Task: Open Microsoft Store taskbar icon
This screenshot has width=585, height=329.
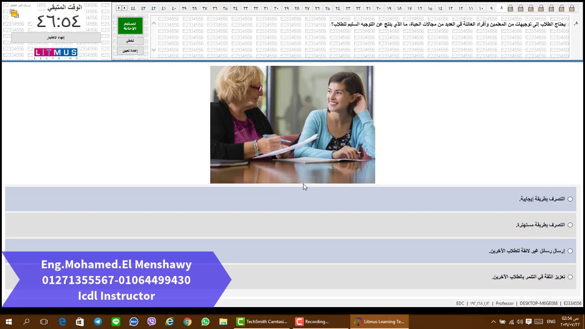Action: coord(80,322)
